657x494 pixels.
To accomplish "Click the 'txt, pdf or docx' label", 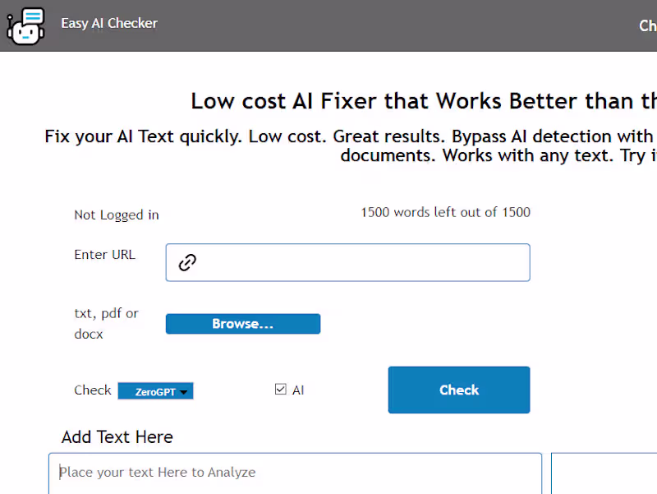I will click(106, 323).
